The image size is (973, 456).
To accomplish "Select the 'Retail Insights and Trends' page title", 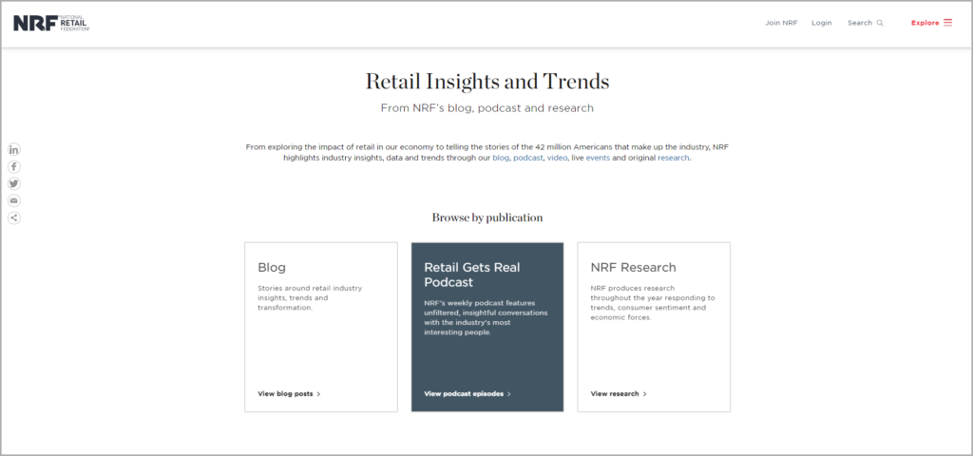I will pyautogui.click(x=487, y=82).
